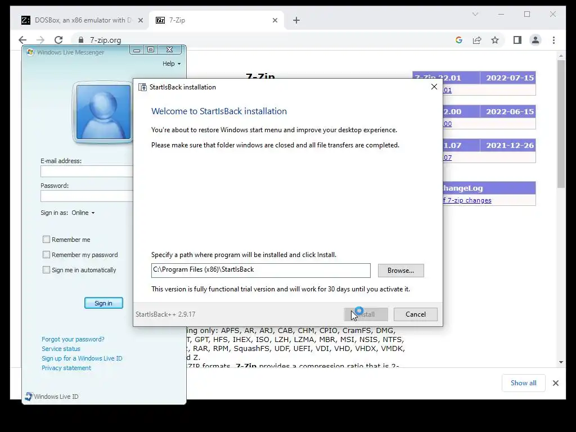576x432 pixels.
Task: Close StartIsBack installation dialog
Action: coord(434,87)
